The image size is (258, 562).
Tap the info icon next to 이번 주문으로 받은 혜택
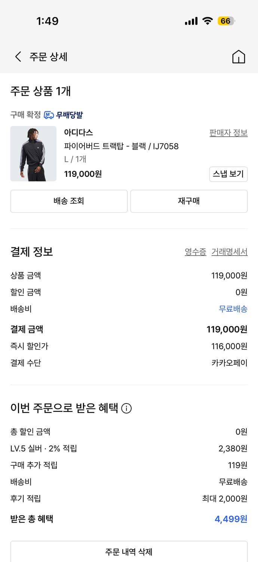[127, 408]
